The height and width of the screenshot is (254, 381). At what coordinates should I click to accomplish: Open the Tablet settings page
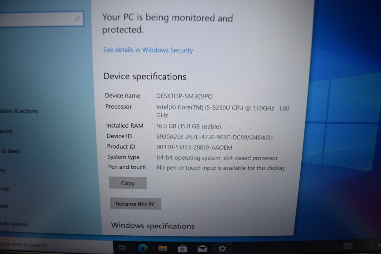pyautogui.click(x=4, y=206)
